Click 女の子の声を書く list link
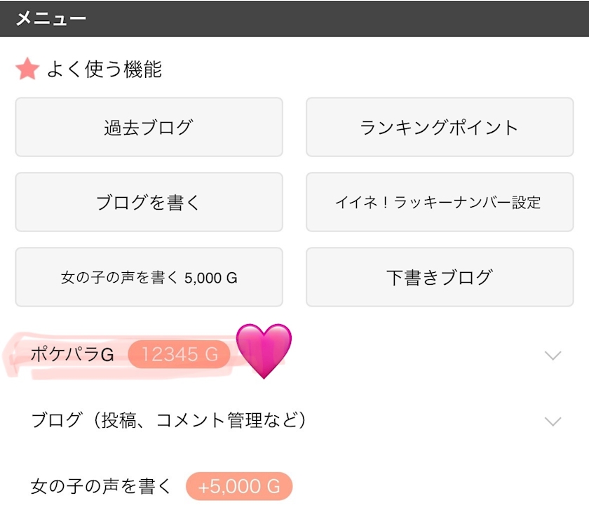 (101, 486)
